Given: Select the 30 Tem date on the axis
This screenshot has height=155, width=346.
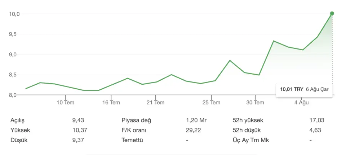Looking at the screenshot, I should (255, 103).
